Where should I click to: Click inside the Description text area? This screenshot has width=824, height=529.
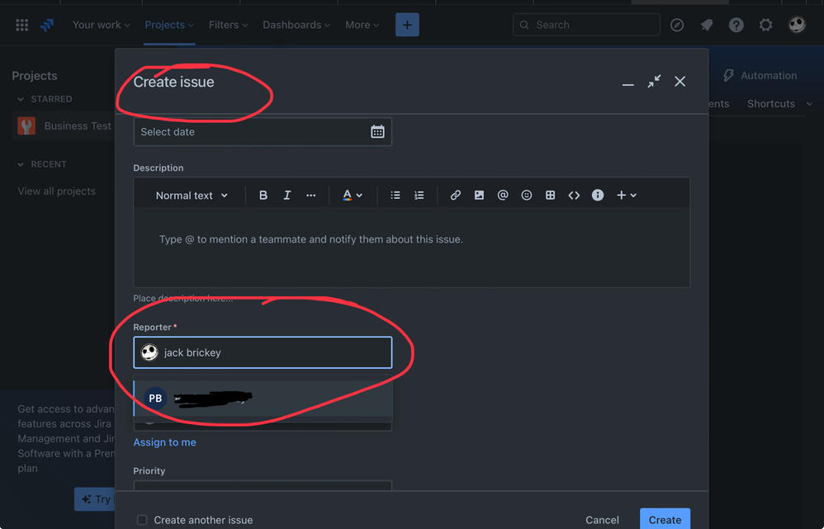tap(411, 247)
